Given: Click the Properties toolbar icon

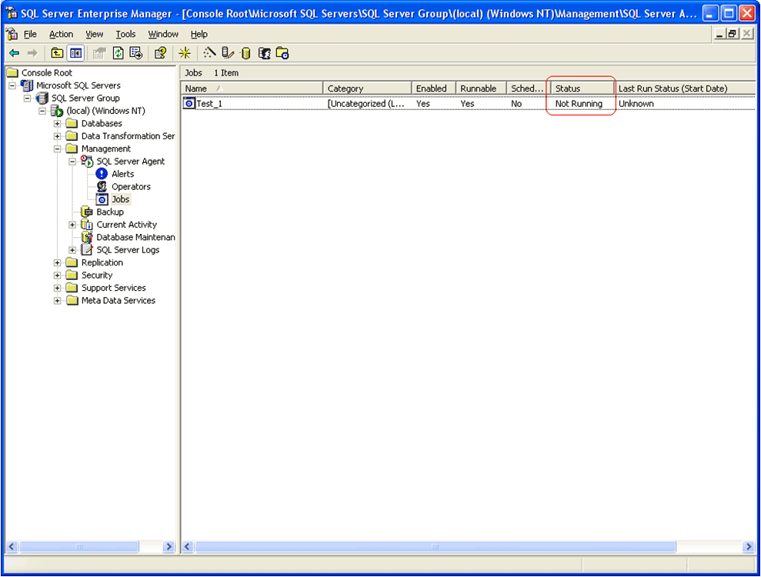Looking at the screenshot, I should click(x=99, y=53).
